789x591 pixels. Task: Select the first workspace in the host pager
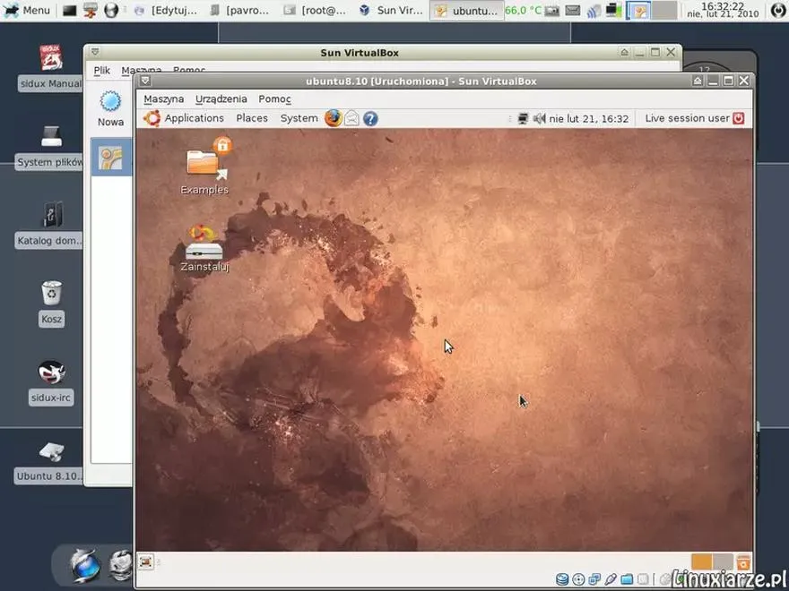tap(639, 11)
